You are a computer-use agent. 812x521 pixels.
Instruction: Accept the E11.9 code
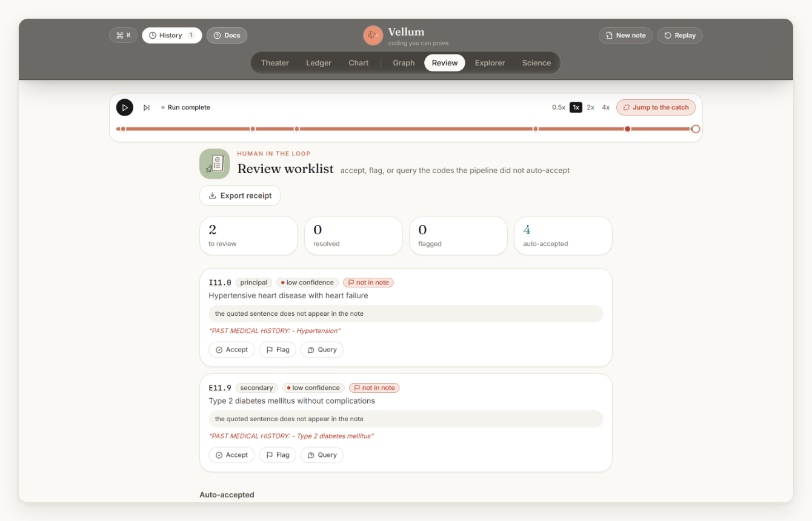pos(232,455)
